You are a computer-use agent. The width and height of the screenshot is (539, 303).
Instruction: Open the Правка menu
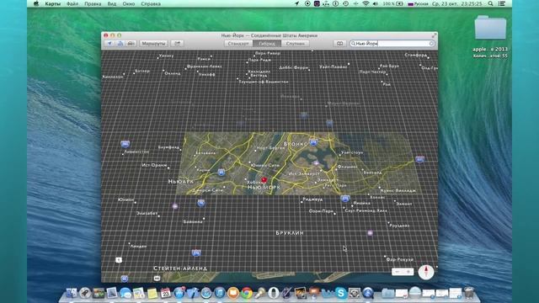tap(93, 3)
